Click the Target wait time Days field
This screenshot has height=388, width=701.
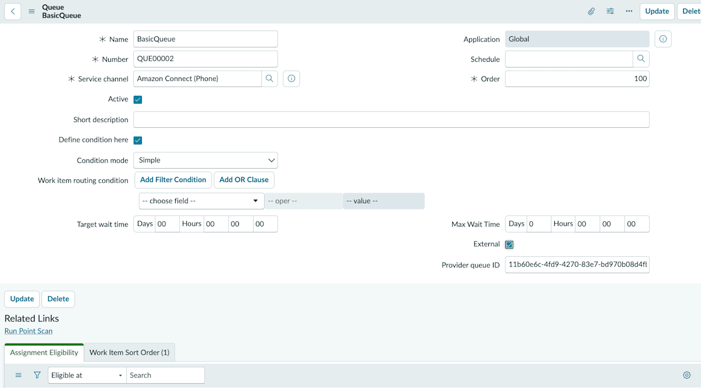tap(167, 224)
